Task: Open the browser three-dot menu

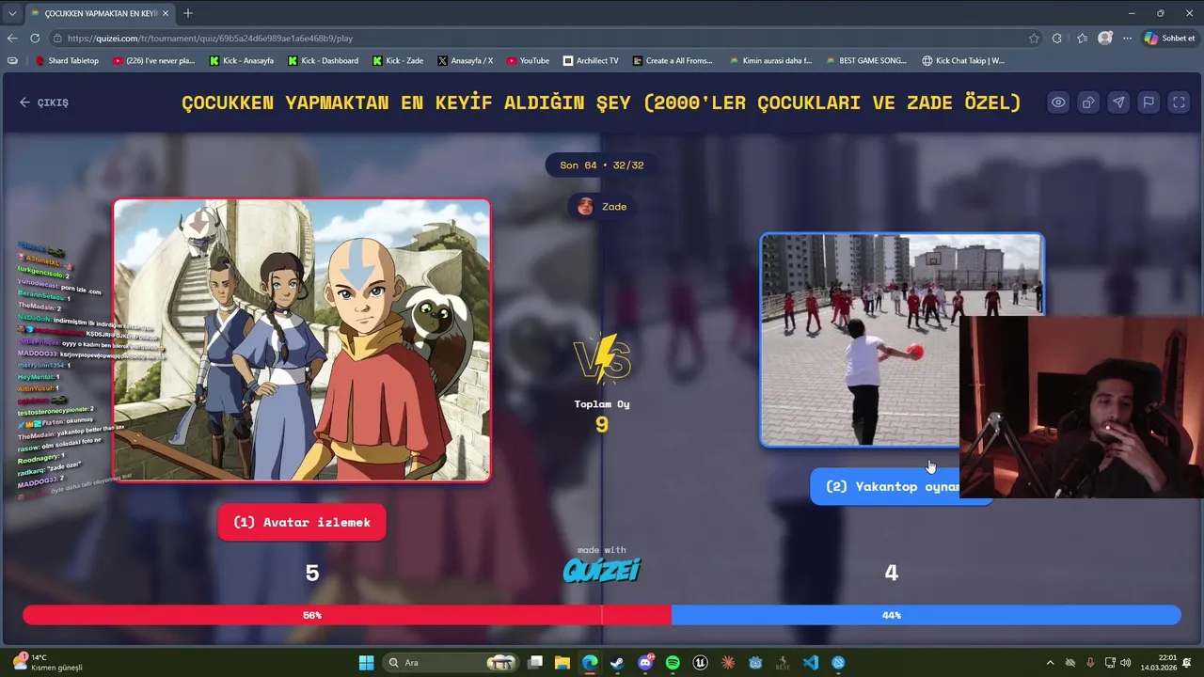Action: (x=1128, y=39)
